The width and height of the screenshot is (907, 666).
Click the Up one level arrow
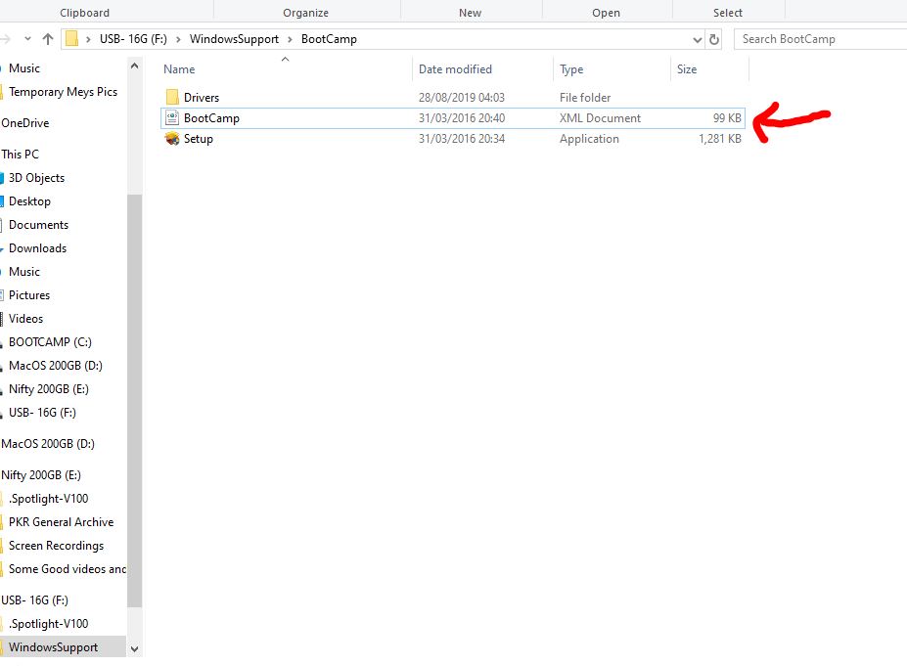point(47,39)
